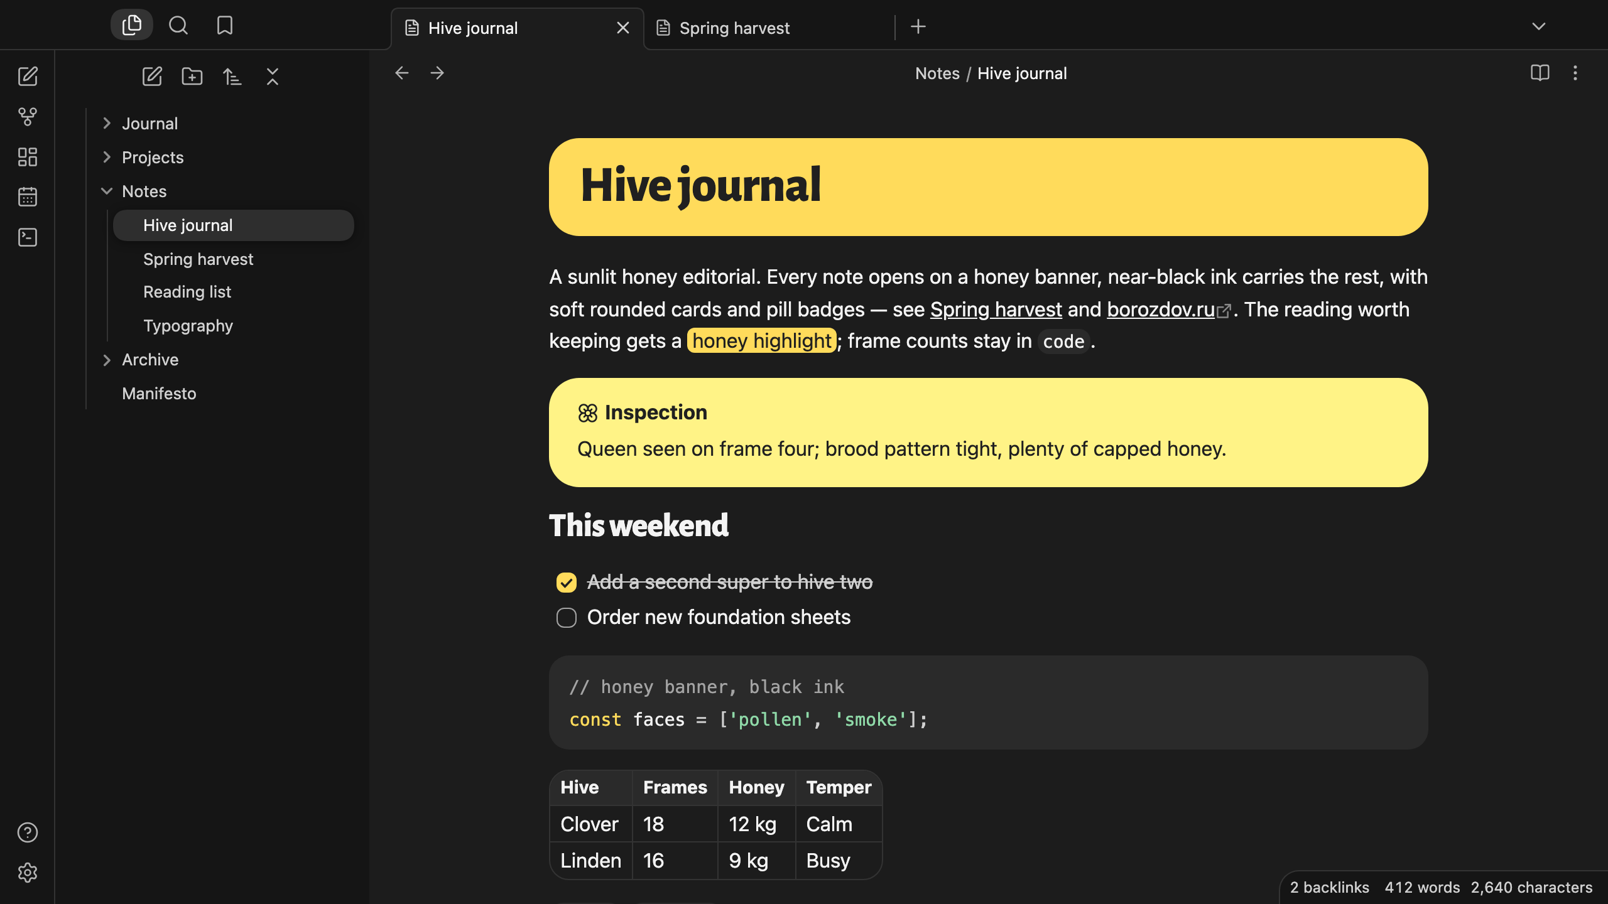Create a new note from the ribbon

coord(28,77)
